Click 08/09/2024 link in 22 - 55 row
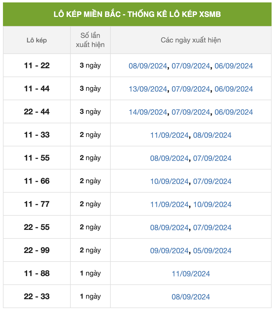This screenshot has height=311, width=274. tap(169, 227)
